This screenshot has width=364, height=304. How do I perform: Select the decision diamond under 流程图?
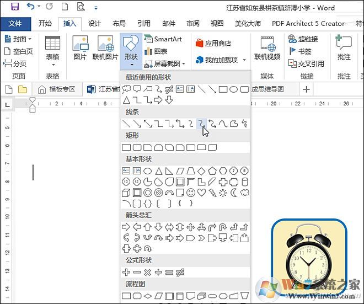[x=148, y=296]
